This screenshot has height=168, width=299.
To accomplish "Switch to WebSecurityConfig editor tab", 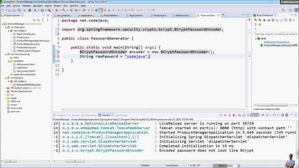I will click(x=183, y=15).
